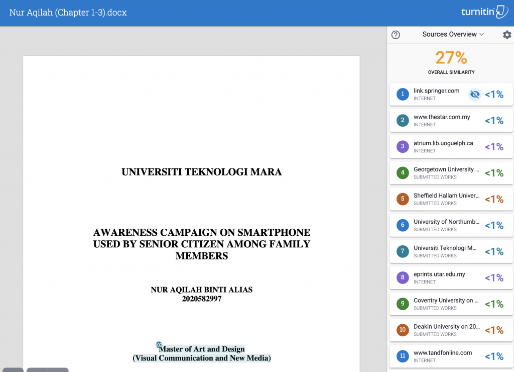
Task: Click author name NUR AQILAH BINTI ALIAS
Action: [202, 290]
